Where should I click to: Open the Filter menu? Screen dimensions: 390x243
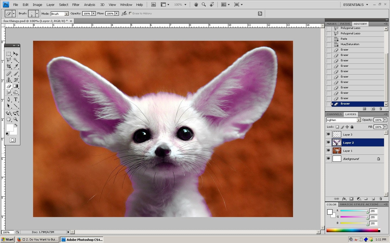coord(76,5)
